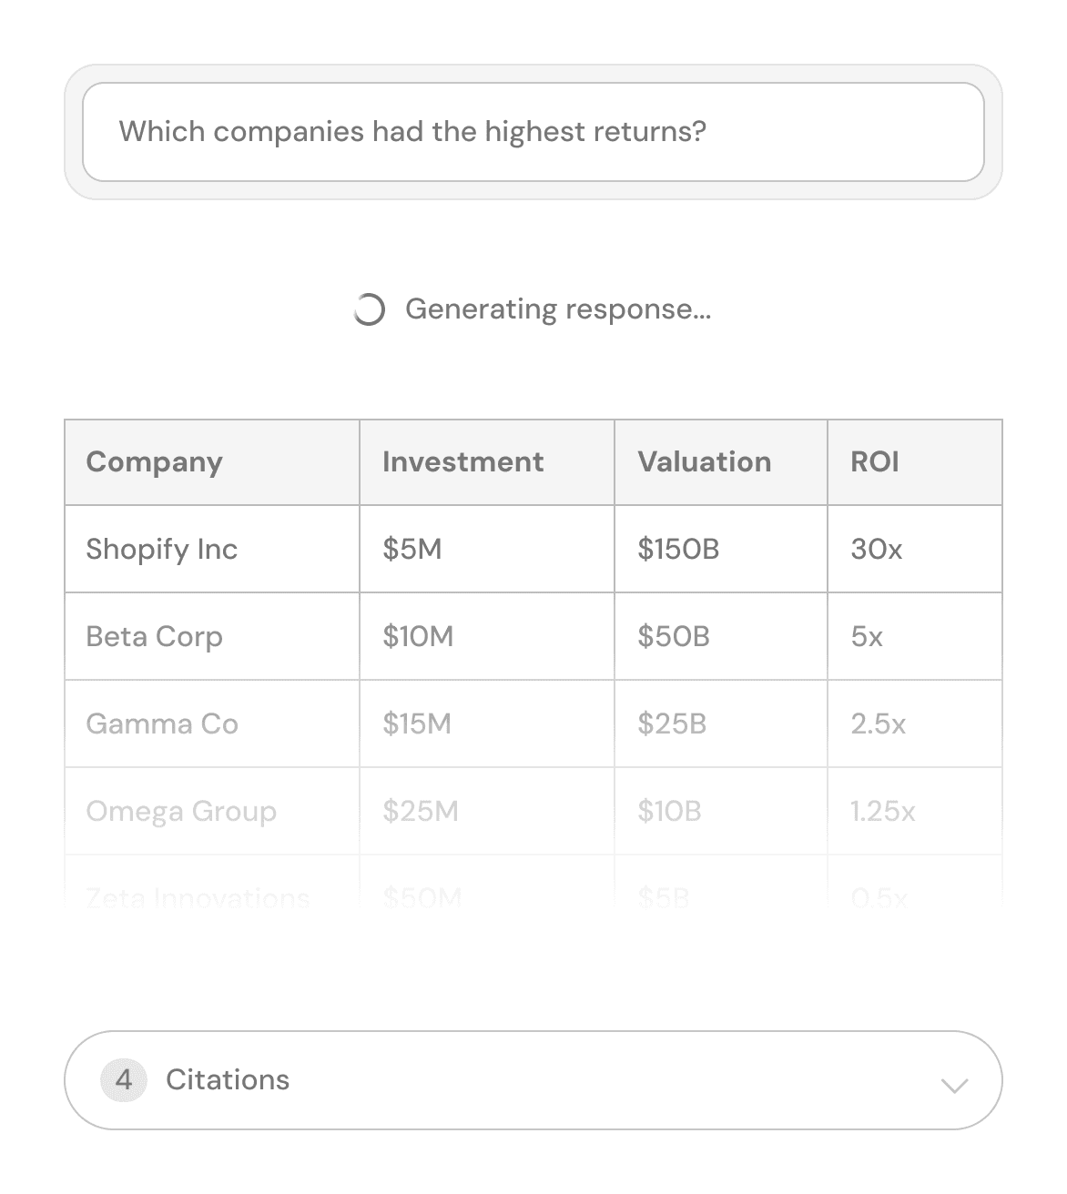Click the $10M investment cell

487,637
